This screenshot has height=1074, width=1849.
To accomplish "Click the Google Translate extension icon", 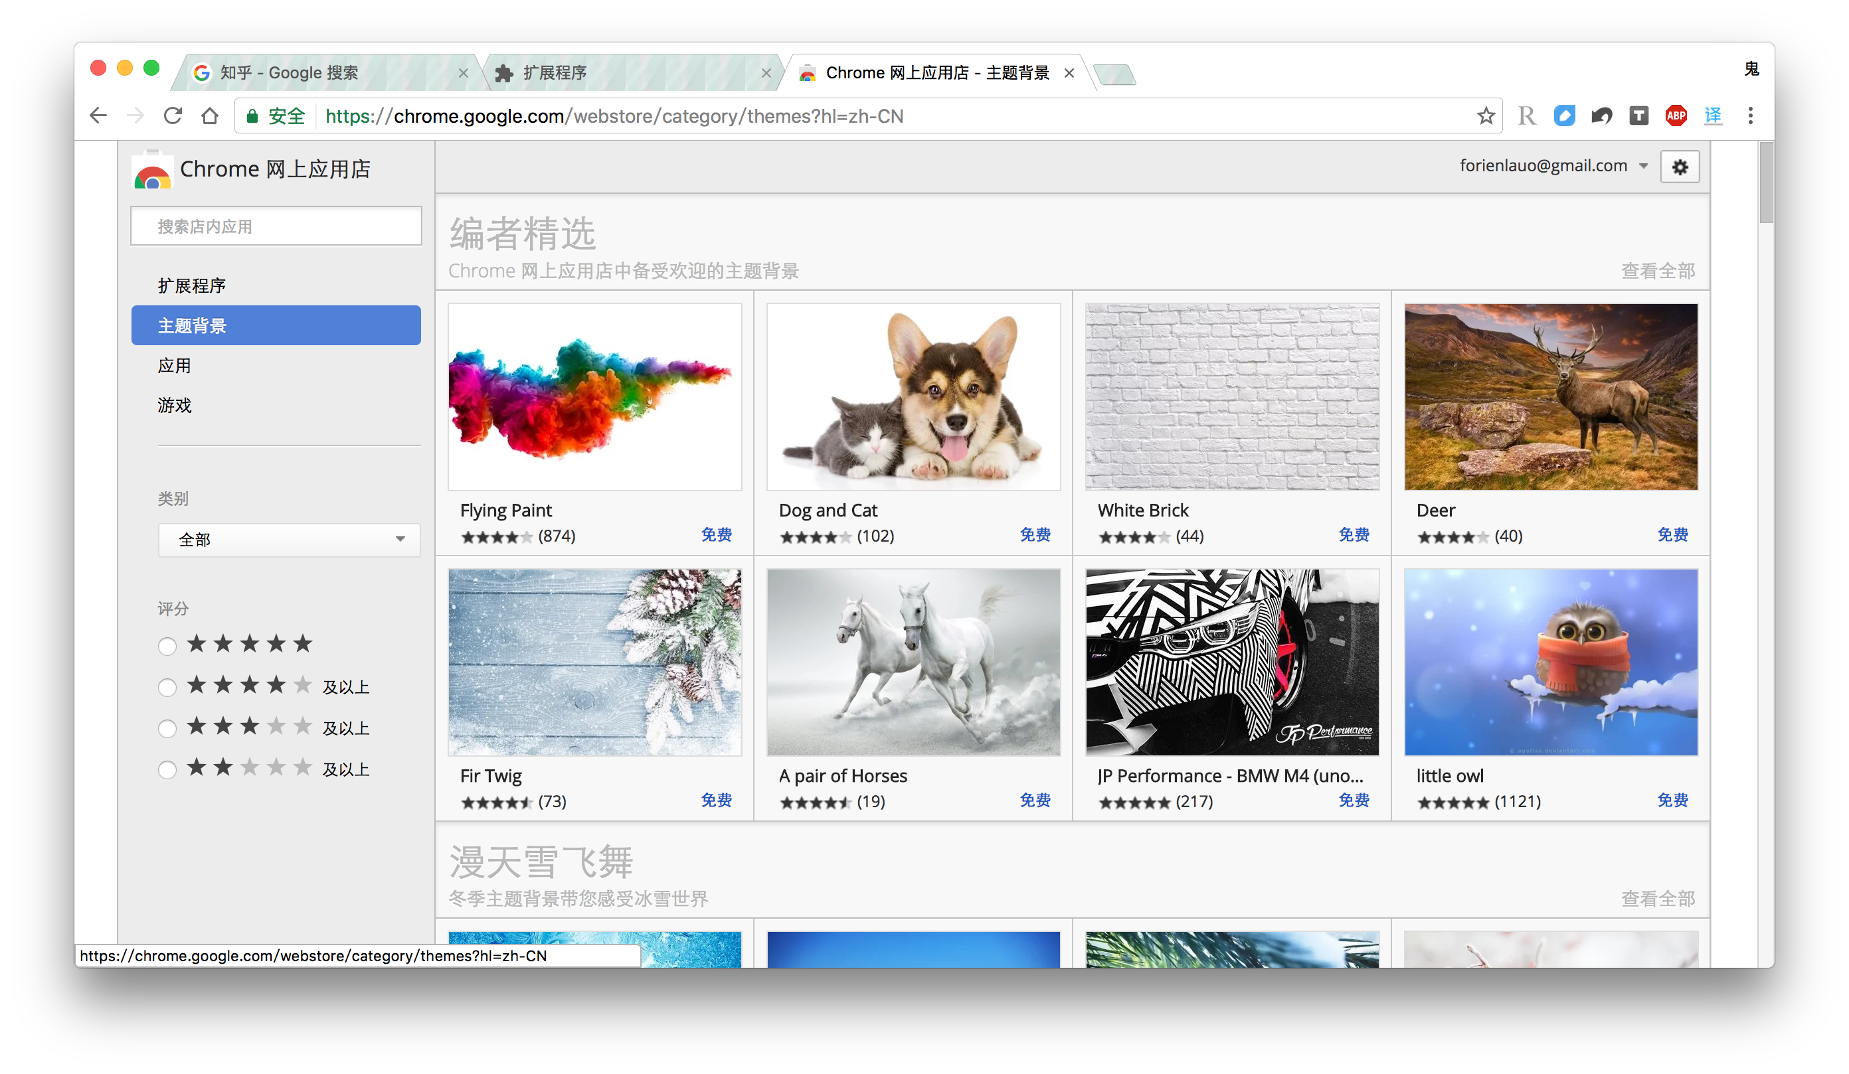I will (1714, 116).
